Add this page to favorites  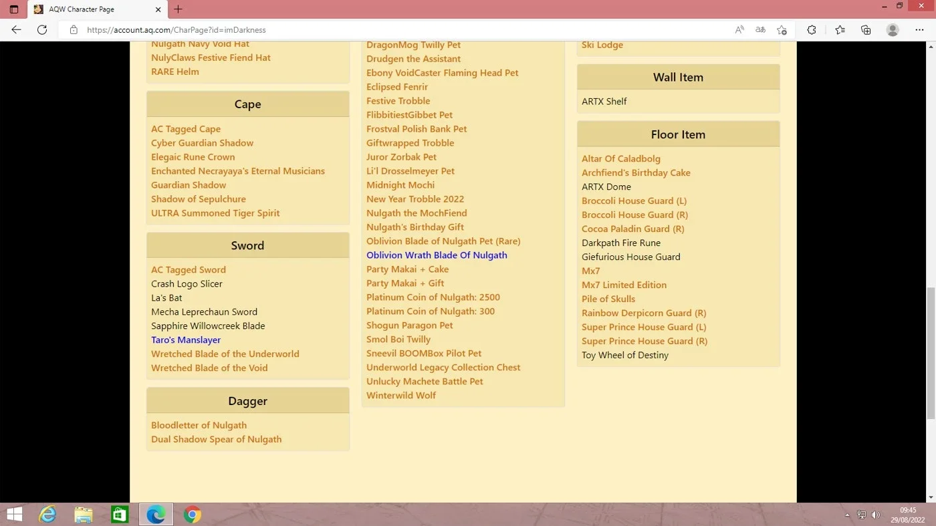coord(782,30)
